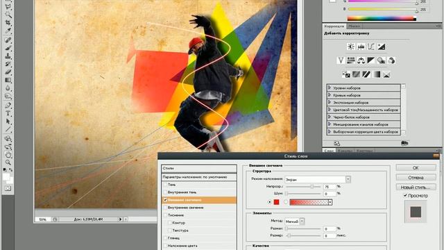The width and height of the screenshot is (444, 250).
Task: Select Параметры наложения: по умолчанию
Action: tap(199, 177)
